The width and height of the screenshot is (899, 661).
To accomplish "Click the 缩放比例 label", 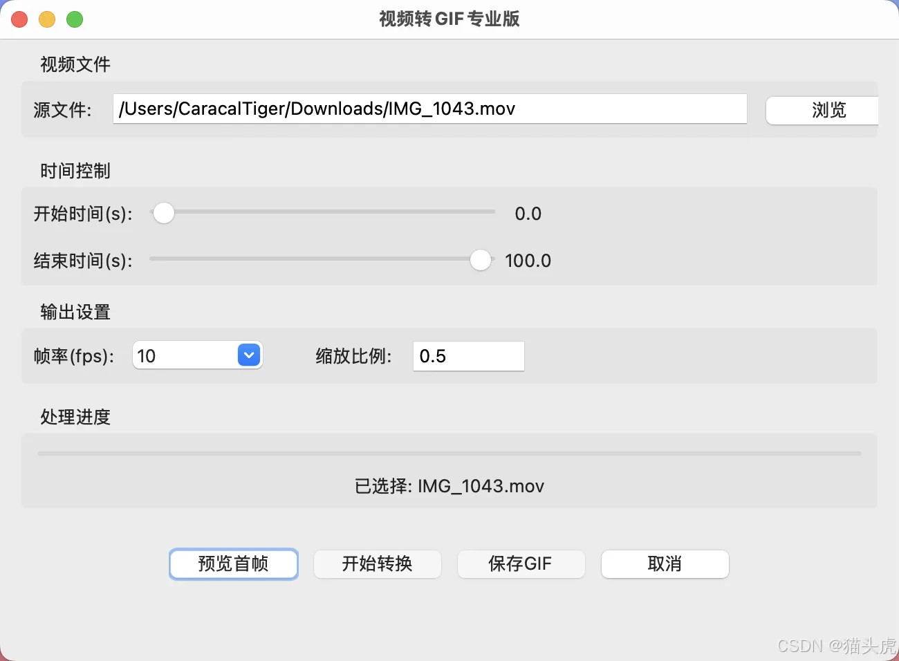I will click(354, 356).
